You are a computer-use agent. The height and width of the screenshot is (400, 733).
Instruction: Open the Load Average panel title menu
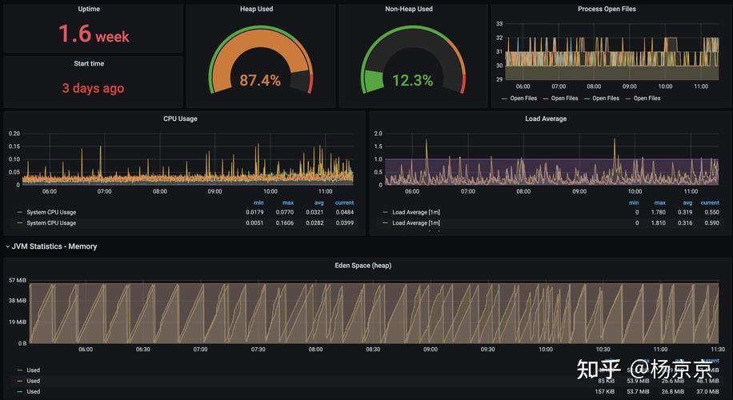pyautogui.click(x=545, y=118)
